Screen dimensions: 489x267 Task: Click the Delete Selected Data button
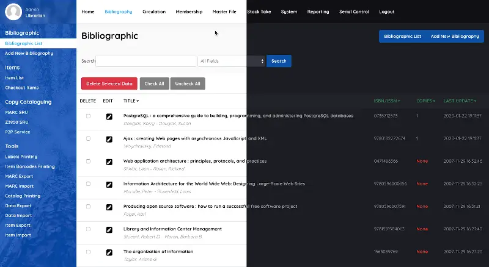(109, 84)
